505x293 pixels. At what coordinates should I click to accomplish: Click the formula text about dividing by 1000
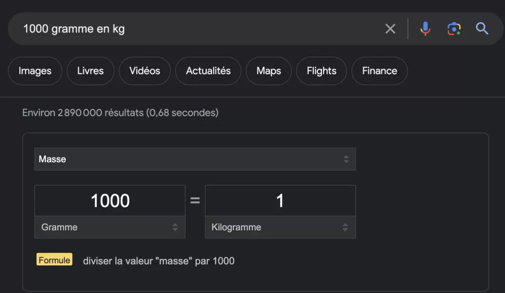click(x=158, y=261)
